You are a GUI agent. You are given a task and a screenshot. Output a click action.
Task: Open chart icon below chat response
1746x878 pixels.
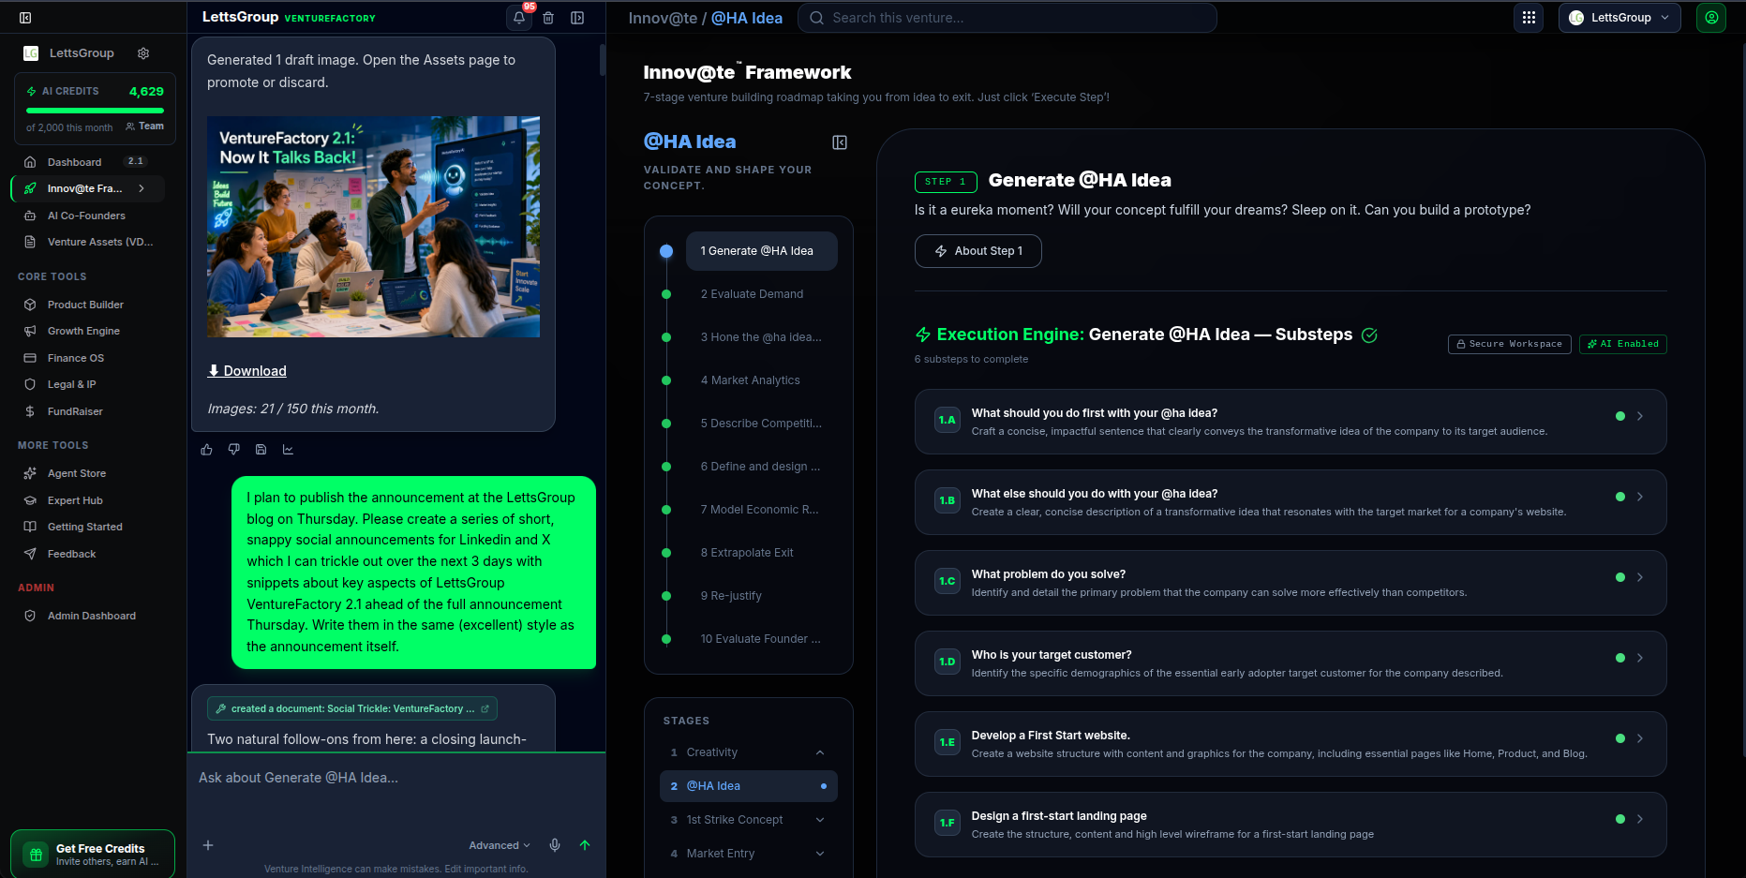point(289,450)
